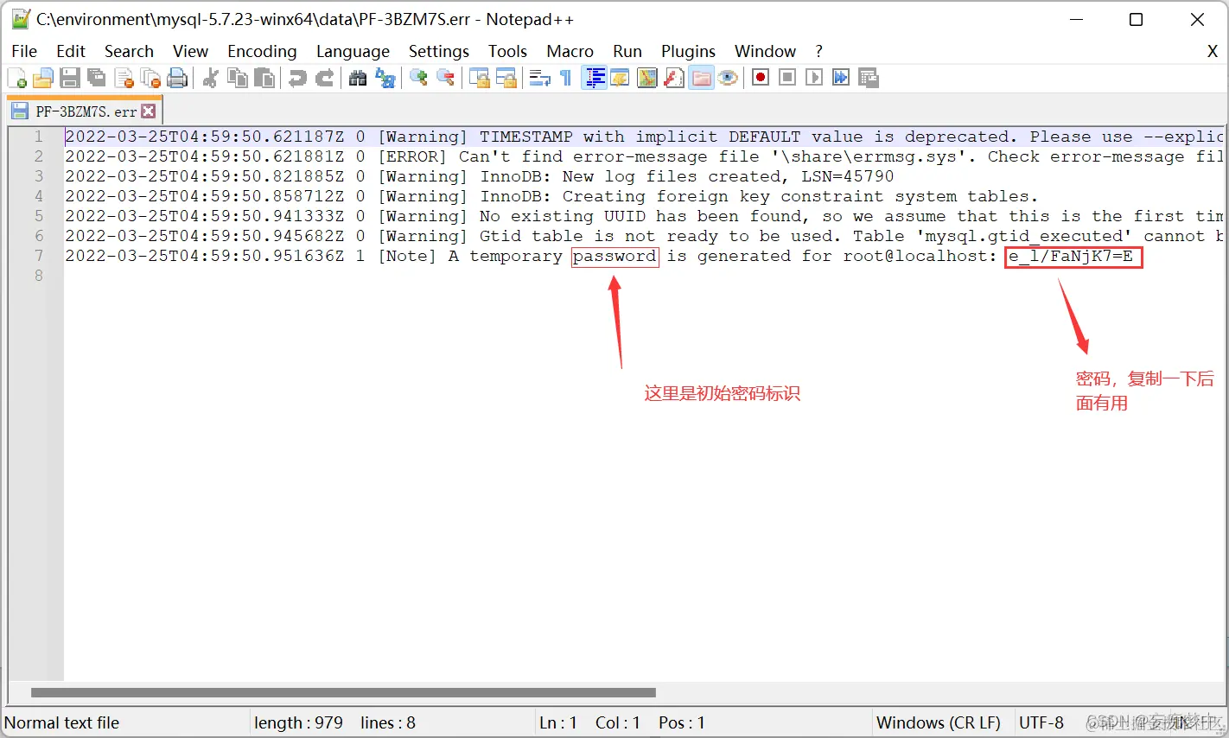The image size is (1229, 738).
Task: Select the PF-3BZM7S.err document tab
Action: tap(85, 111)
